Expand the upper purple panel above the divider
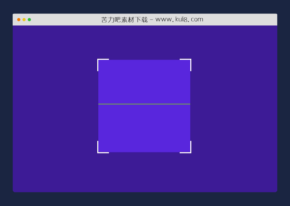The width and height of the screenshot is (290, 206). pos(144,81)
